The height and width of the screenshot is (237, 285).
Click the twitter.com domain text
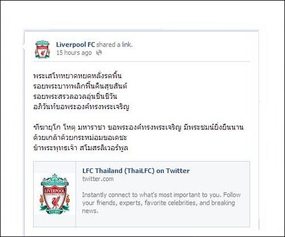click(x=98, y=179)
